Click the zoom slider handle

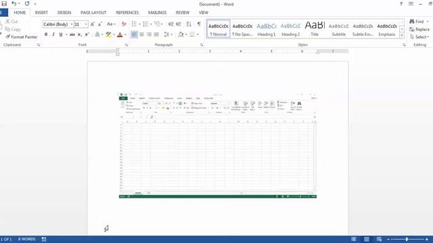pos(407,240)
